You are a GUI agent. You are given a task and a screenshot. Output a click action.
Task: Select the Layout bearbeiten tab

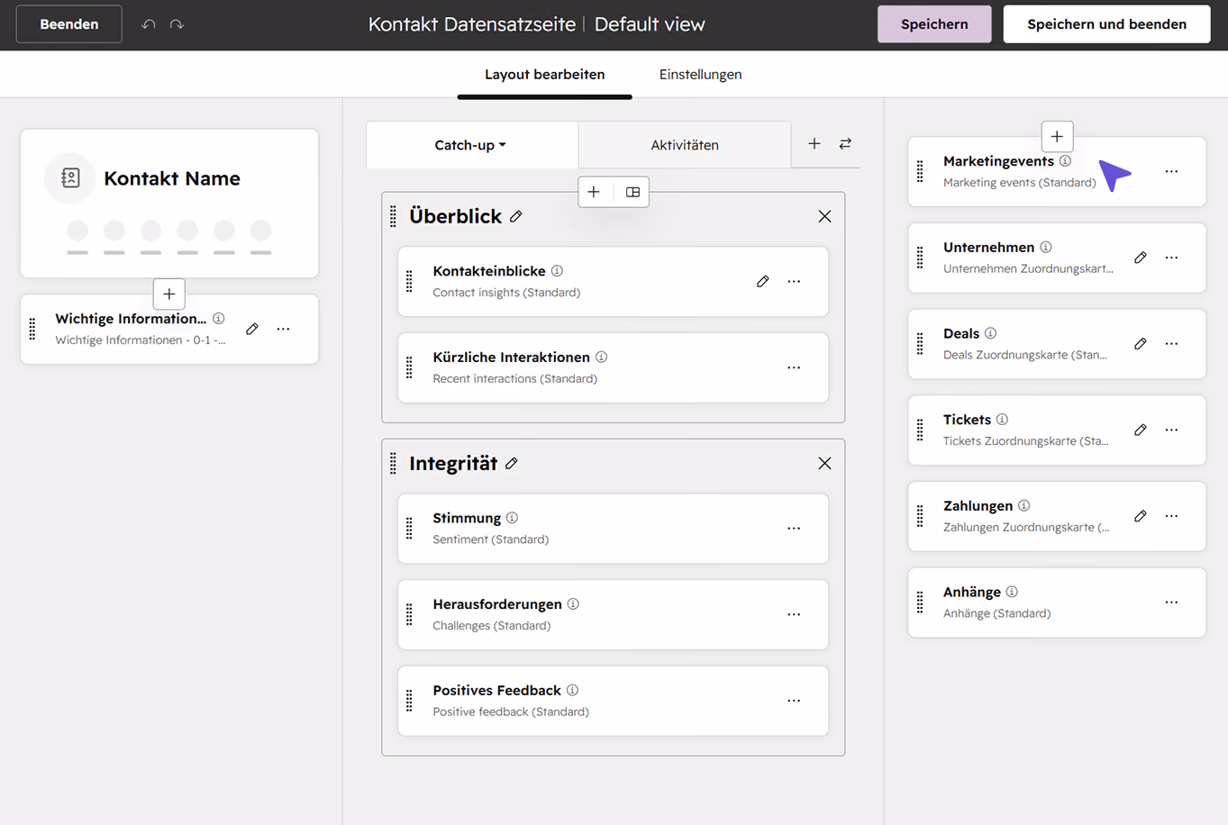tap(544, 75)
